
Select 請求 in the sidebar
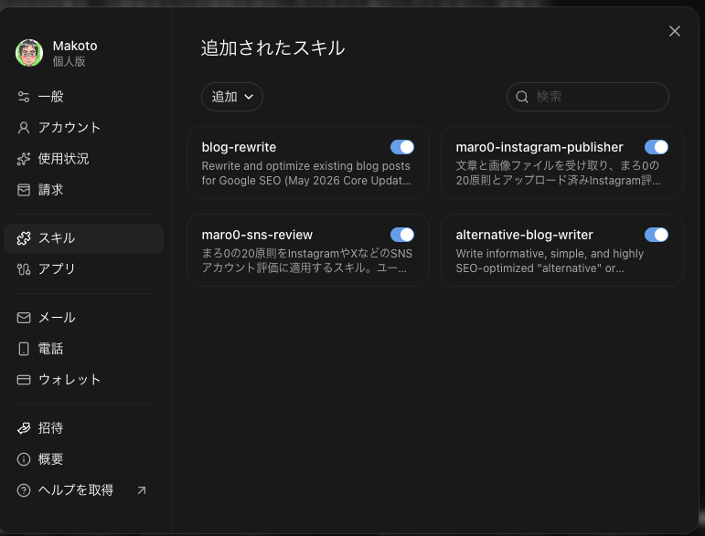click(x=83, y=190)
